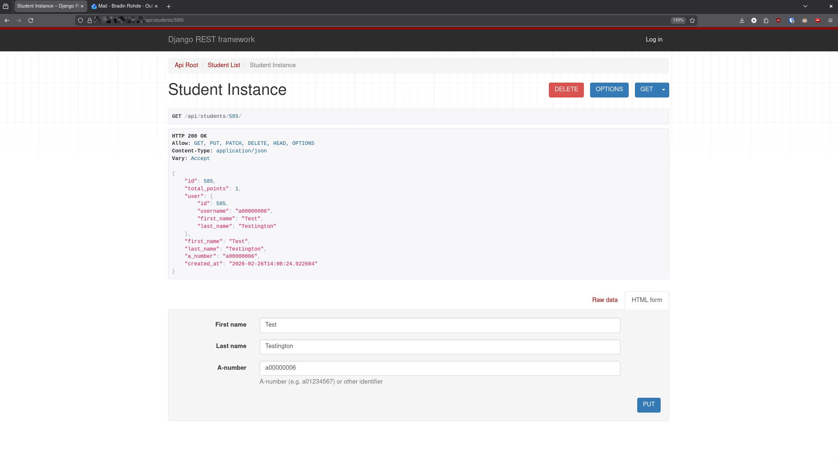The image size is (838, 459).
Task: Click the face-with-glasses extension icon
Action: [805, 20]
